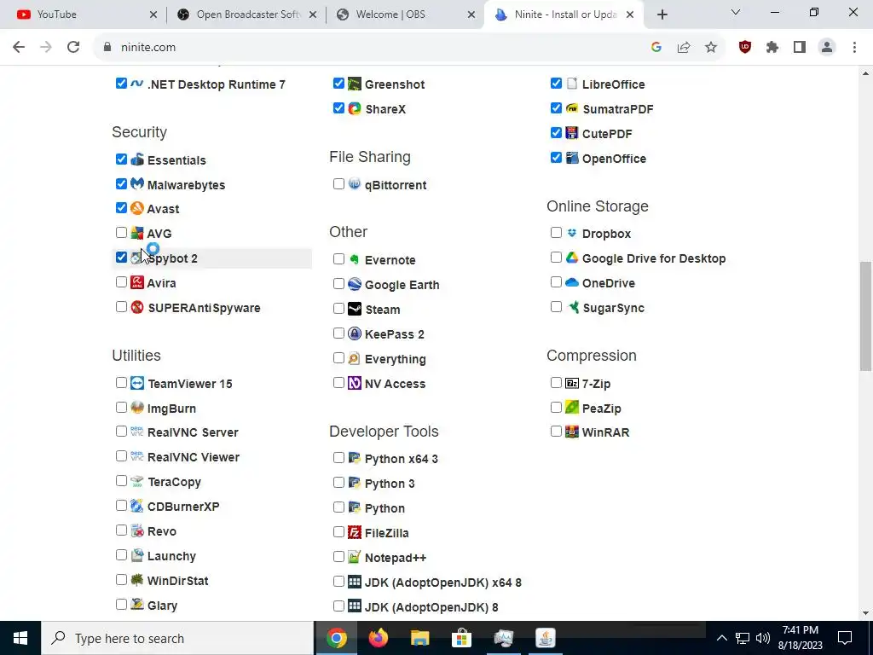This screenshot has width=873, height=655.
Task: Click the Avira red icon
Action: click(137, 281)
